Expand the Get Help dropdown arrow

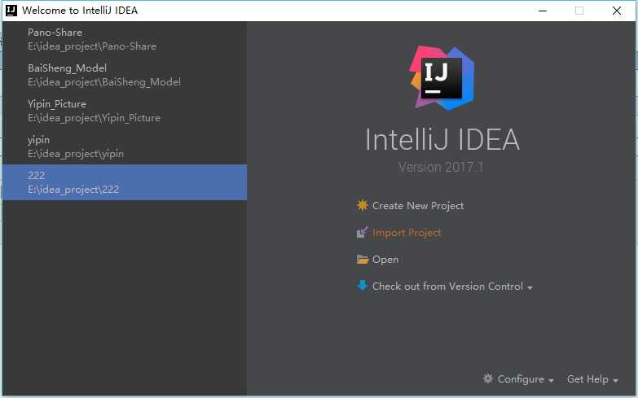pos(616,381)
